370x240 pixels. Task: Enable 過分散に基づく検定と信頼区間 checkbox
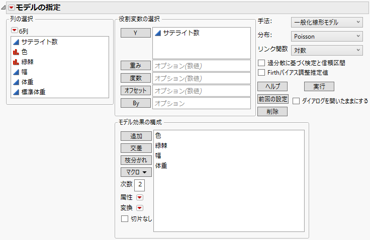click(x=261, y=63)
